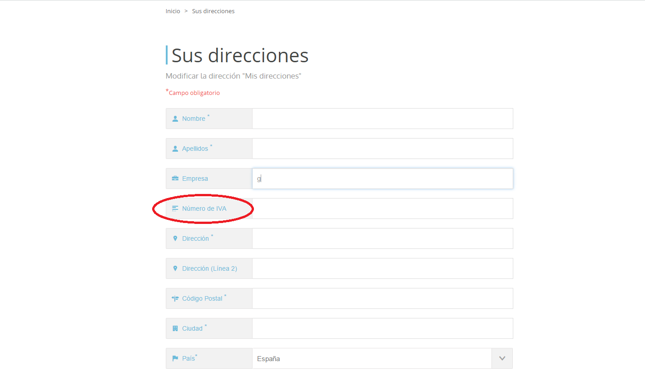Focus the Apellidos input field
This screenshot has height=377, width=645.
382,149
